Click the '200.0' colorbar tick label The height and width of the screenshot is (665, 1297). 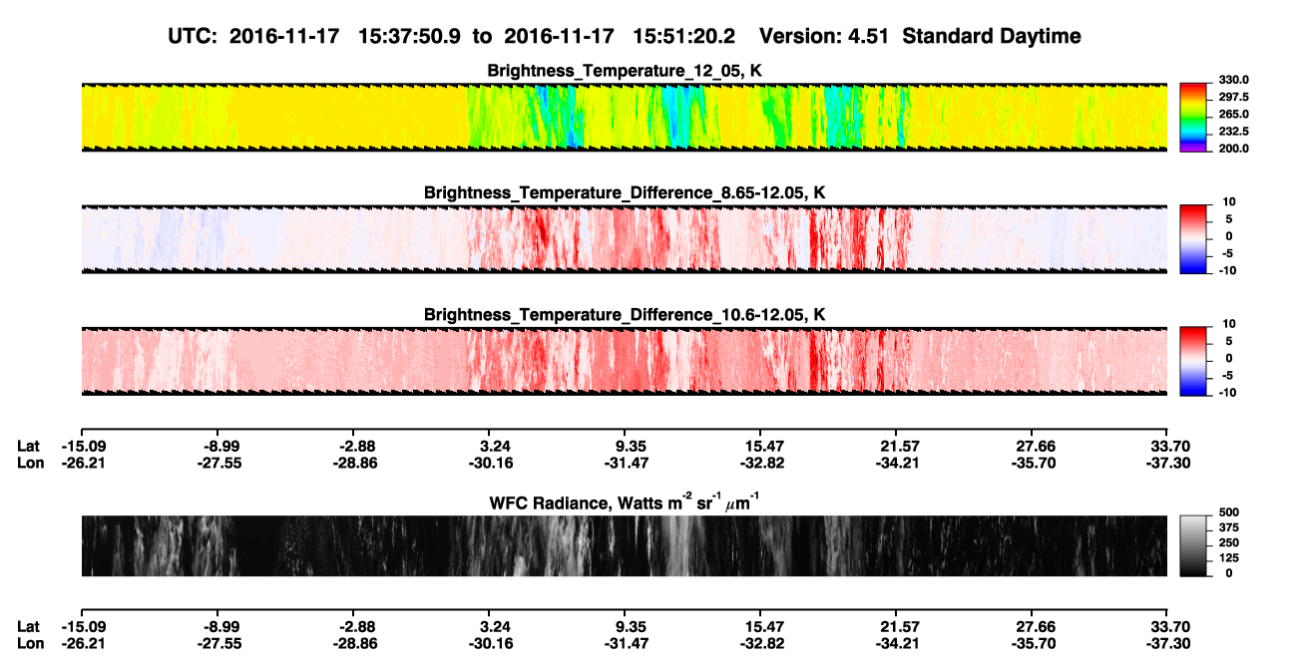pos(1232,148)
